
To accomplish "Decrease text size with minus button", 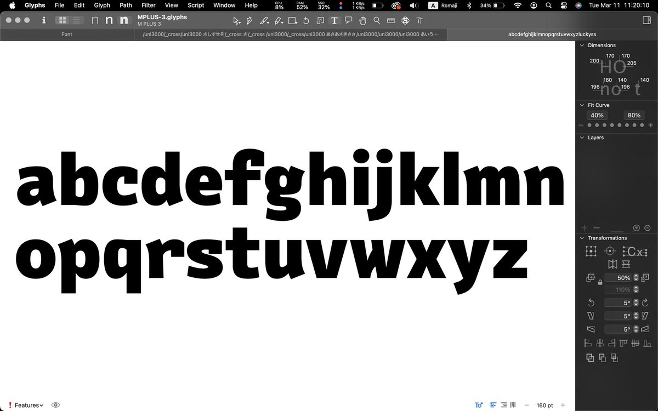I will pos(526,405).
